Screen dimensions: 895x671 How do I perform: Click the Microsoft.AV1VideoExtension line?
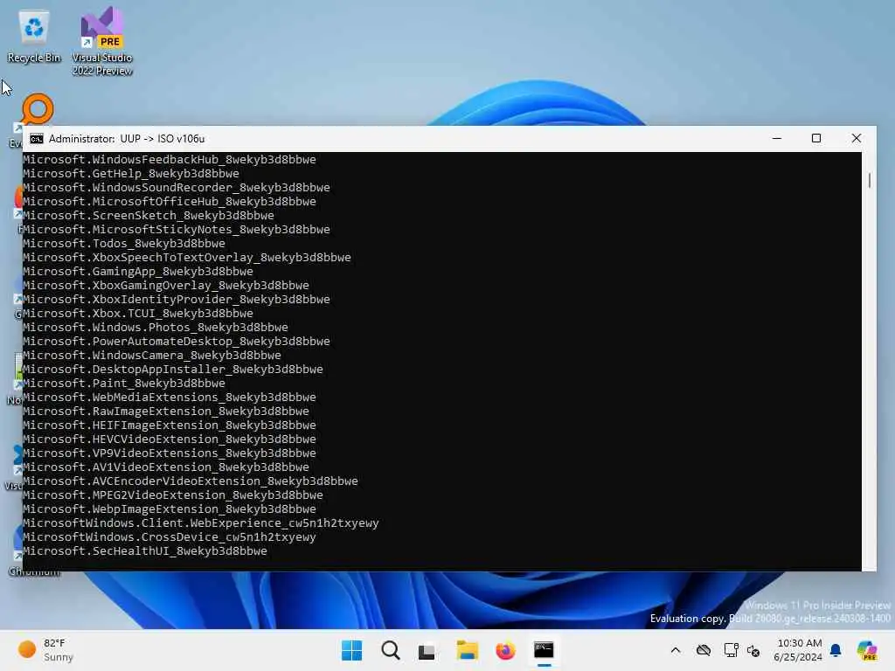[x=166, y=467]
